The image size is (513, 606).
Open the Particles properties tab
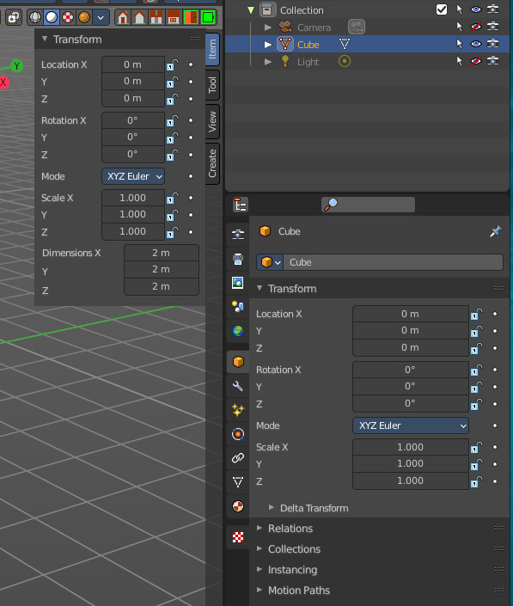click(x=238, y=410)
